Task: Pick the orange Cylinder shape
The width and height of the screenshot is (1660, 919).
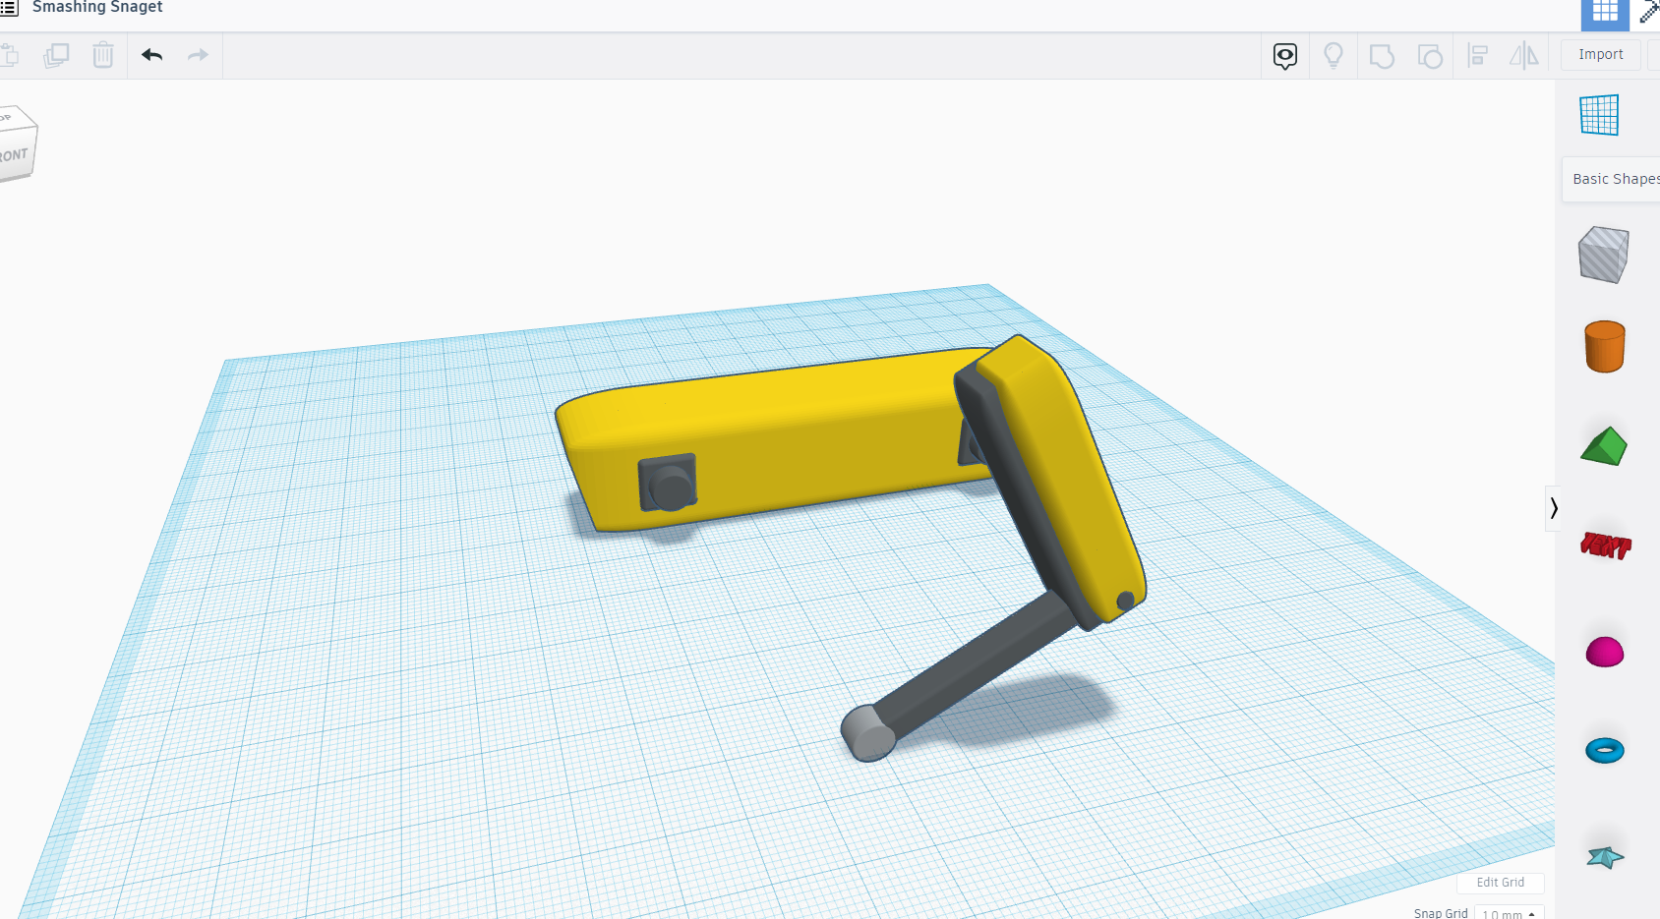Action: click(x=1605, y=347)
